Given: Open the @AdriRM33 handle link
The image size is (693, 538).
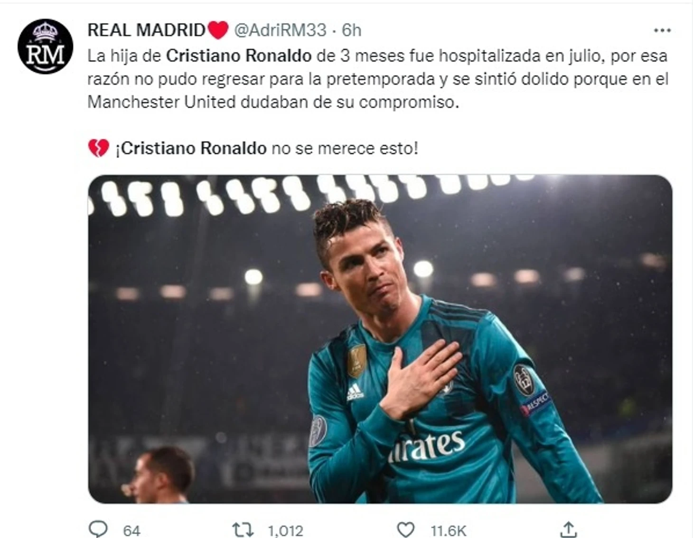Looking at the screenshot, I should (x=281, y=30).
